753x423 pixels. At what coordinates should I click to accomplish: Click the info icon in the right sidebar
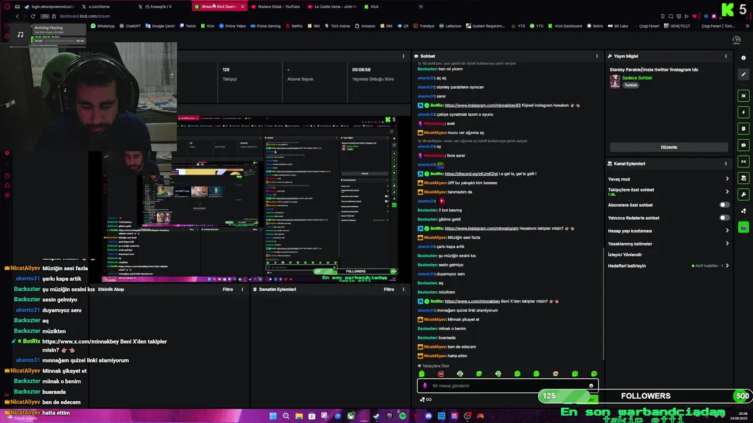click(744, 58)
